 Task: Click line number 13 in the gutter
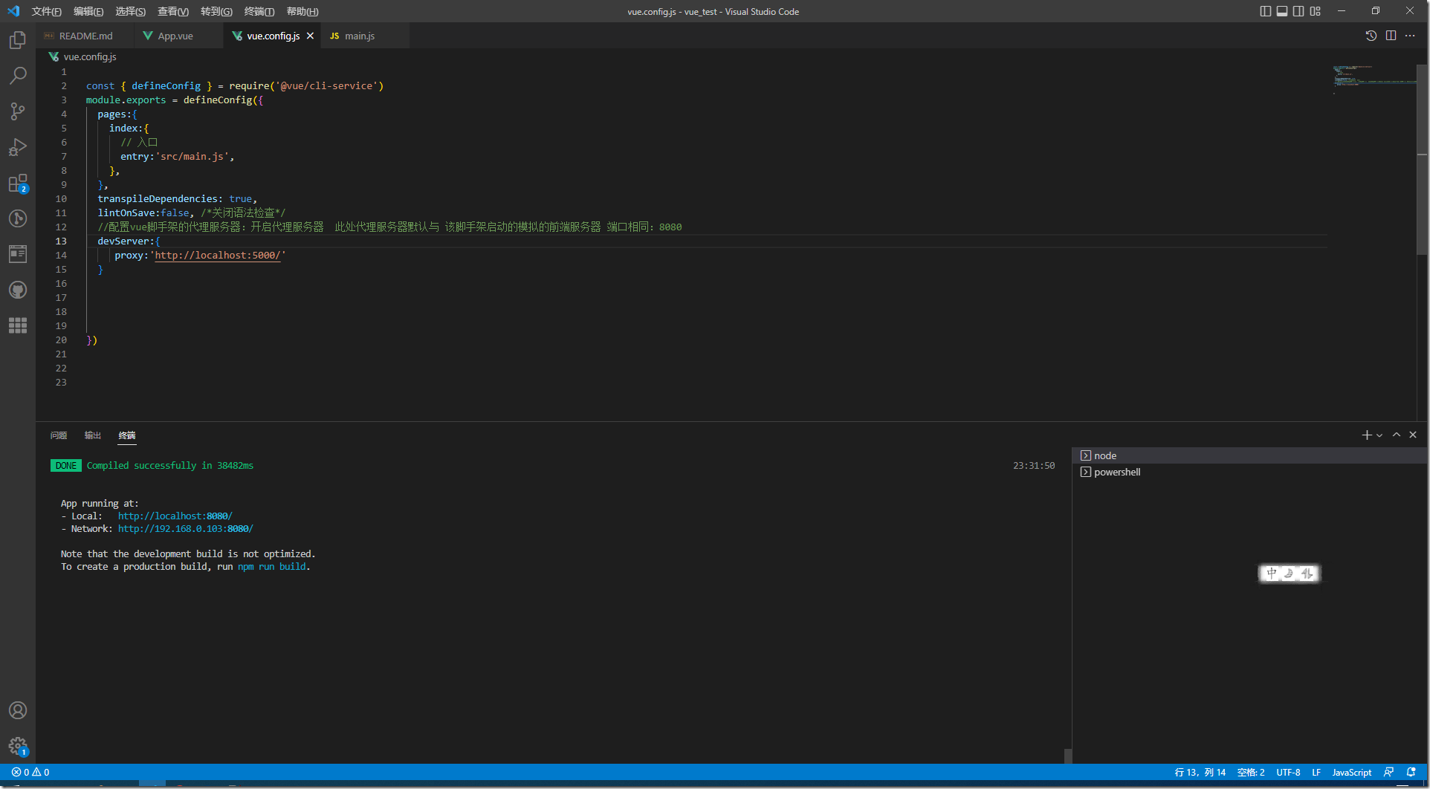pyautogui.click(x=61, y=241)
